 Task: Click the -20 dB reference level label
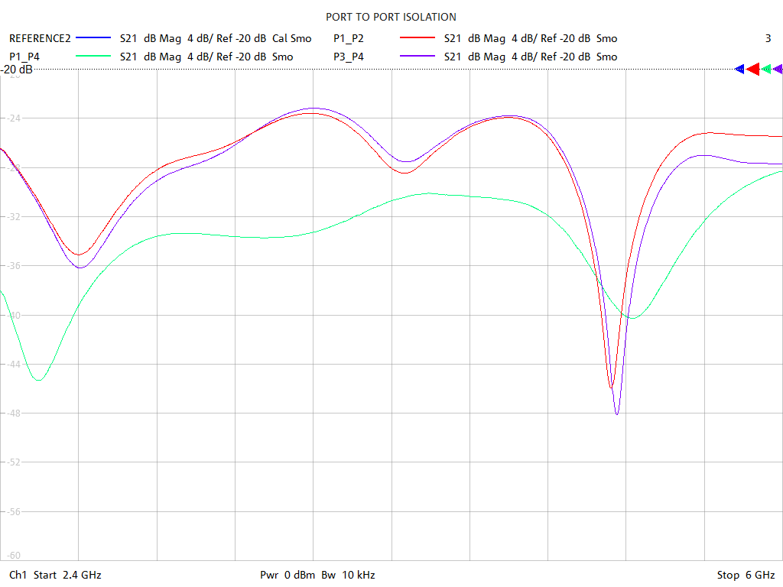tap(17, 70)
